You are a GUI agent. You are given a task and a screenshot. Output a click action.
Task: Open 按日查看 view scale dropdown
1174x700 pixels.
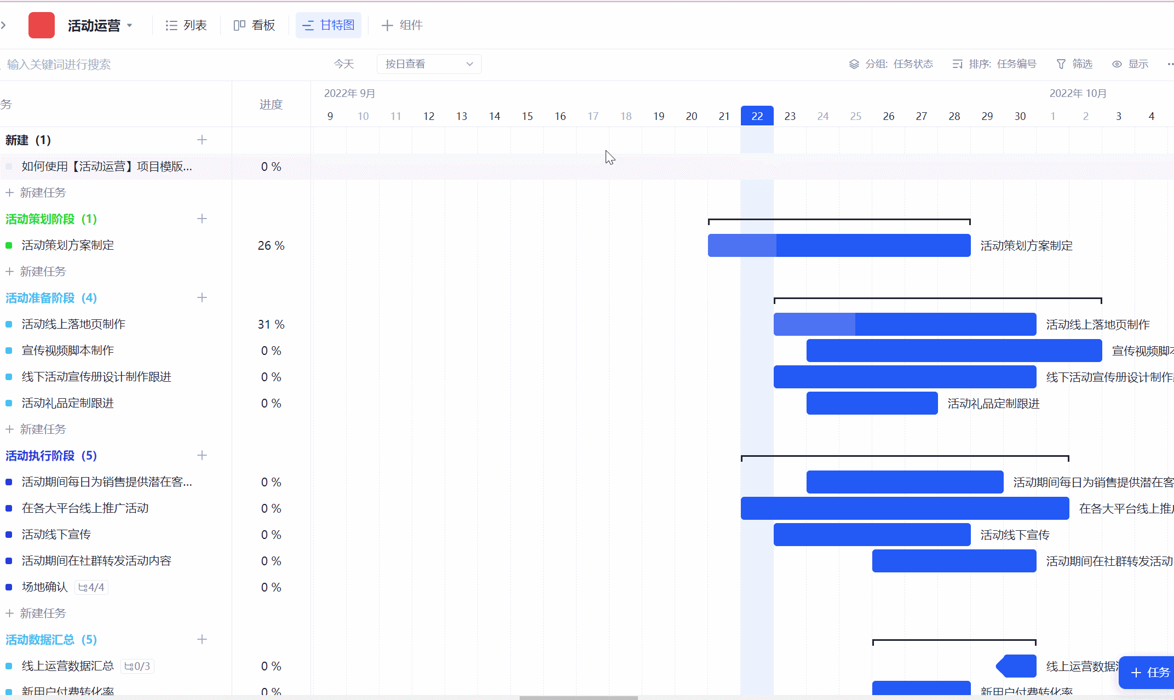pyautogui.click(x=429, y=64)
